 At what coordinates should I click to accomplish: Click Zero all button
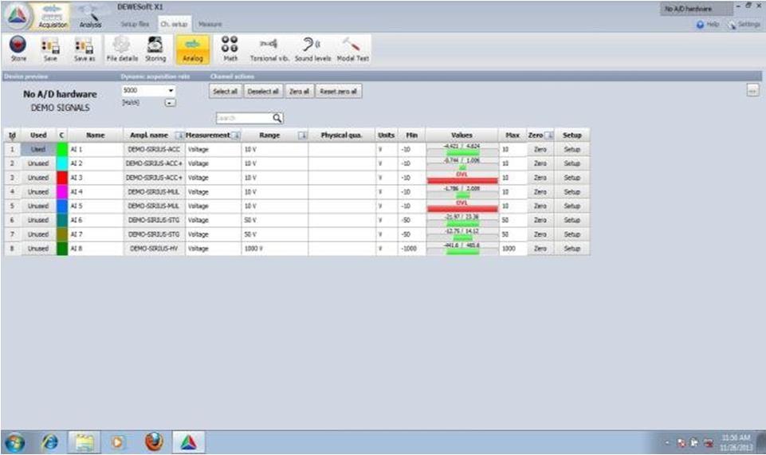click(300, 92)
